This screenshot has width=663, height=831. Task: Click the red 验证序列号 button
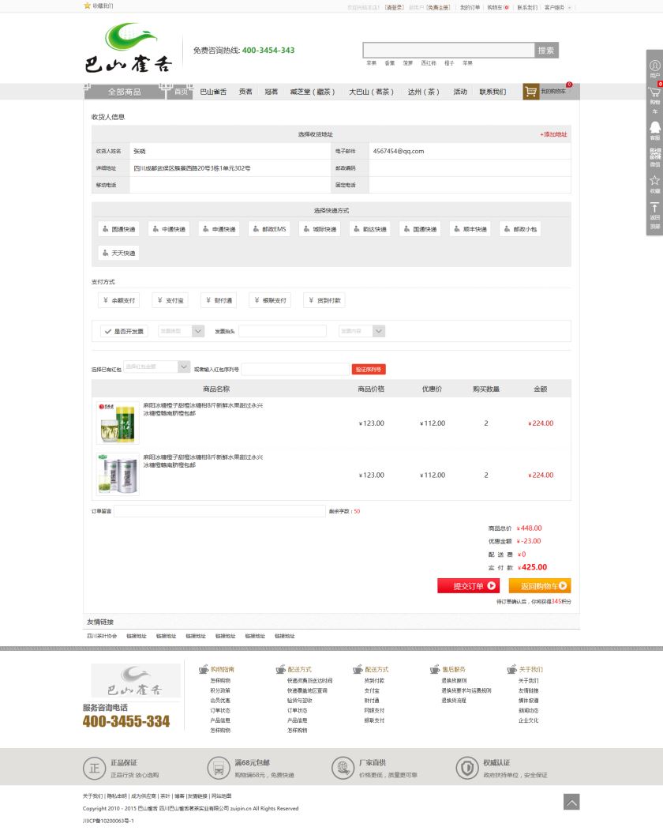pos(369,370)
